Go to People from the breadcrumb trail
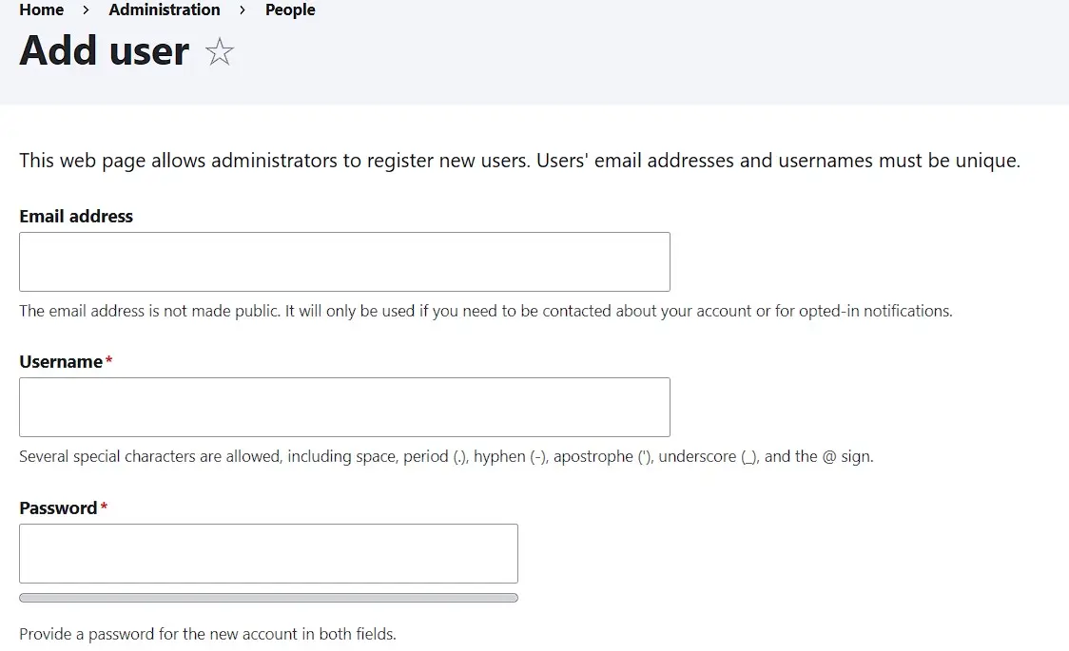 [289, 10]
